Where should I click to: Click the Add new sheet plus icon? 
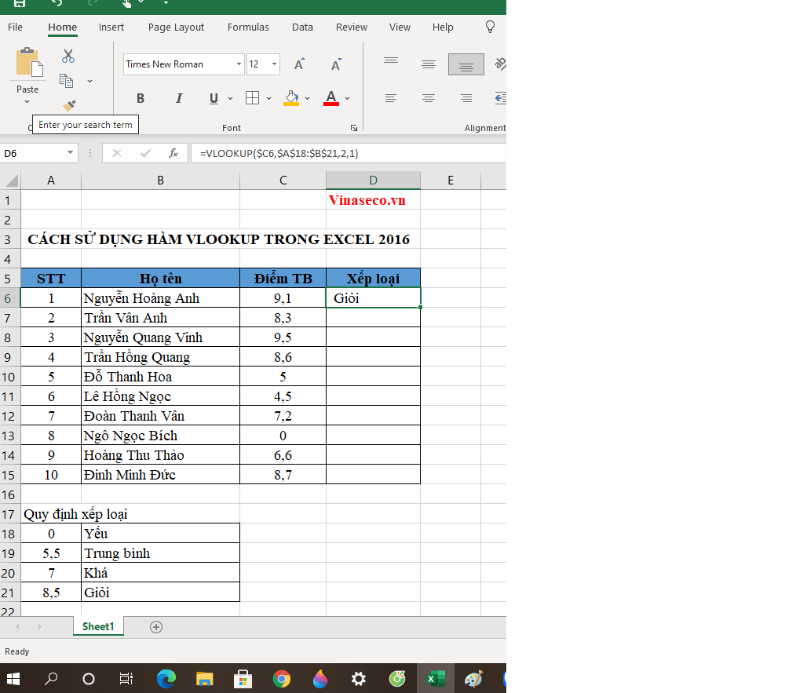(x=156, y=626)
